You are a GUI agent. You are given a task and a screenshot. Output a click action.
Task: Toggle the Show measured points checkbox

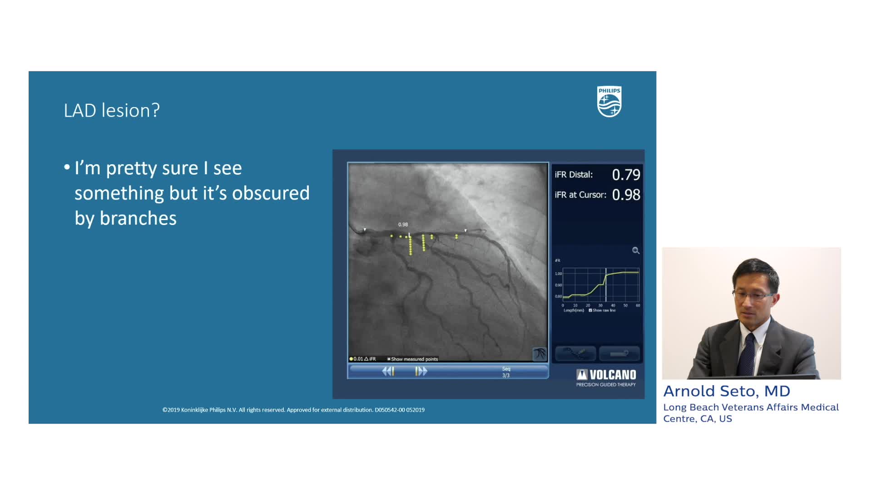(x=389, y=359)
